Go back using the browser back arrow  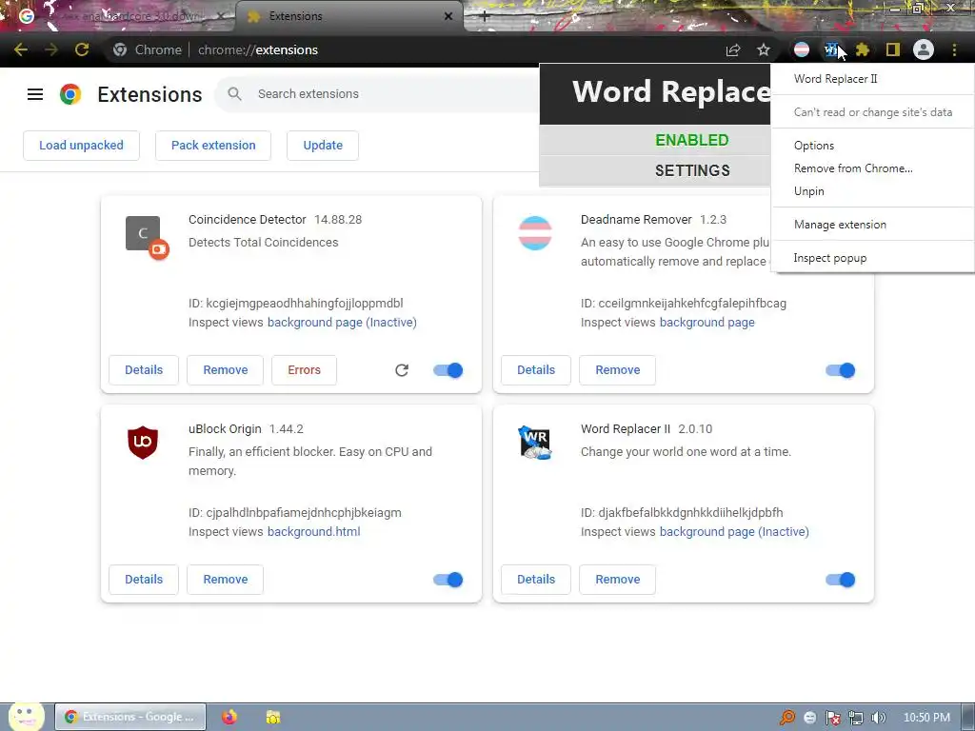(x=21, y=49)
